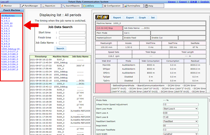Select machine 5183_0 in the machine list
Screen dimensions: 210x135
(10, 59)
